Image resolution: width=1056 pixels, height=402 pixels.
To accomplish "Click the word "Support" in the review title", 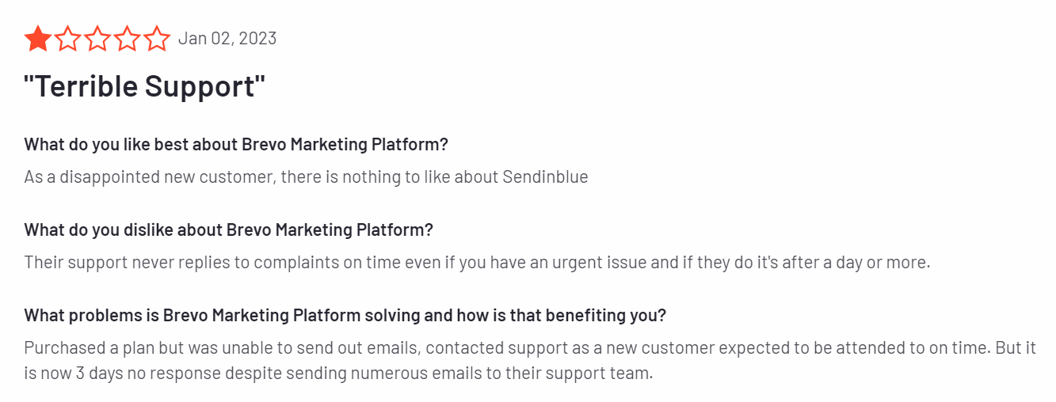I will click(200, 87).
